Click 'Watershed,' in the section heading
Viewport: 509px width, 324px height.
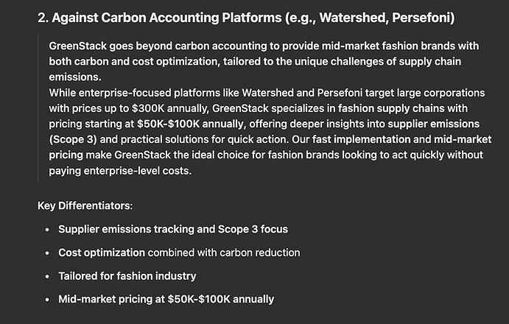click(354, 18)
